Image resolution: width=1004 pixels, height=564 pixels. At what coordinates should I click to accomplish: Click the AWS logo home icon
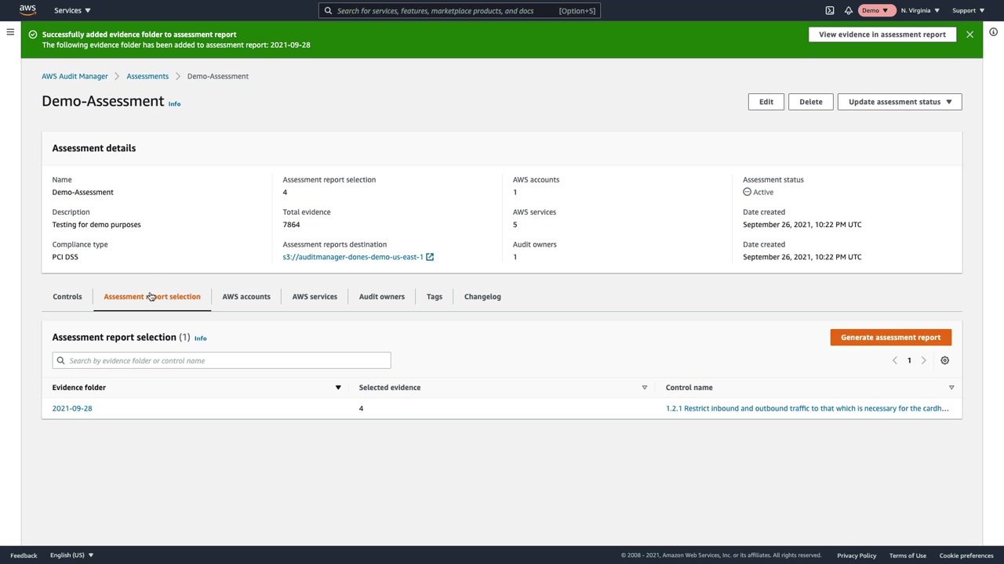click(27, 10)
